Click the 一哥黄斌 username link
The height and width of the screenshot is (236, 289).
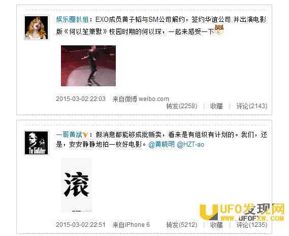coord(69,135)
